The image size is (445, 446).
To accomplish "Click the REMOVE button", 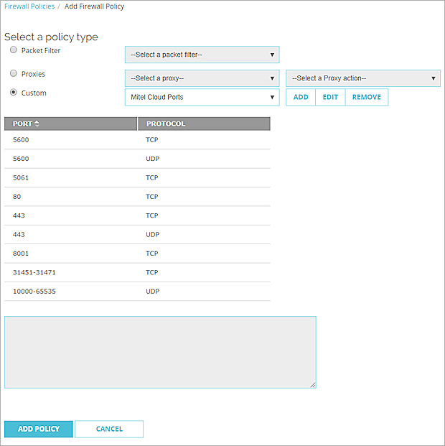I will click(367, 97).
